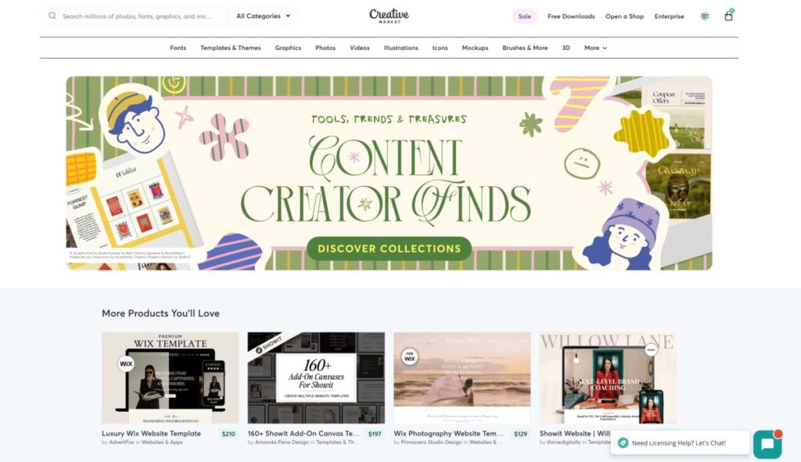Click the Creative Market logo
This screenshot has height=462, width=801.
click(x=390, y=16)
